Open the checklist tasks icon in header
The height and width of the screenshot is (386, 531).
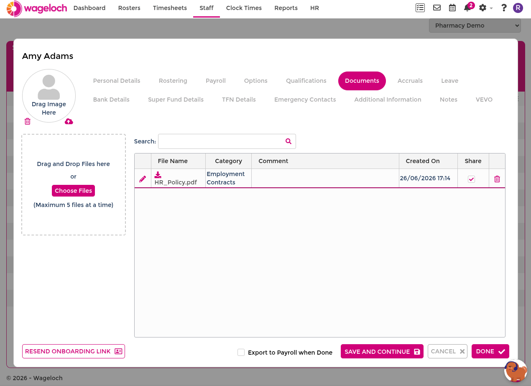[x=420, y=8]
